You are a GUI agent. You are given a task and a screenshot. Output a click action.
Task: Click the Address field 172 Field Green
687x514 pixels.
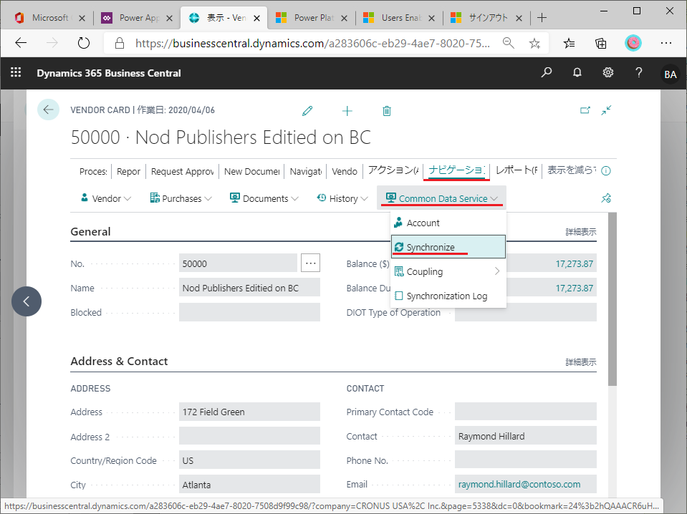[249, 412]
